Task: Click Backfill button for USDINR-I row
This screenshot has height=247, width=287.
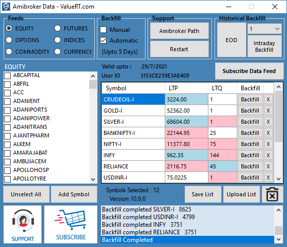Action: [x=250, y=178]
